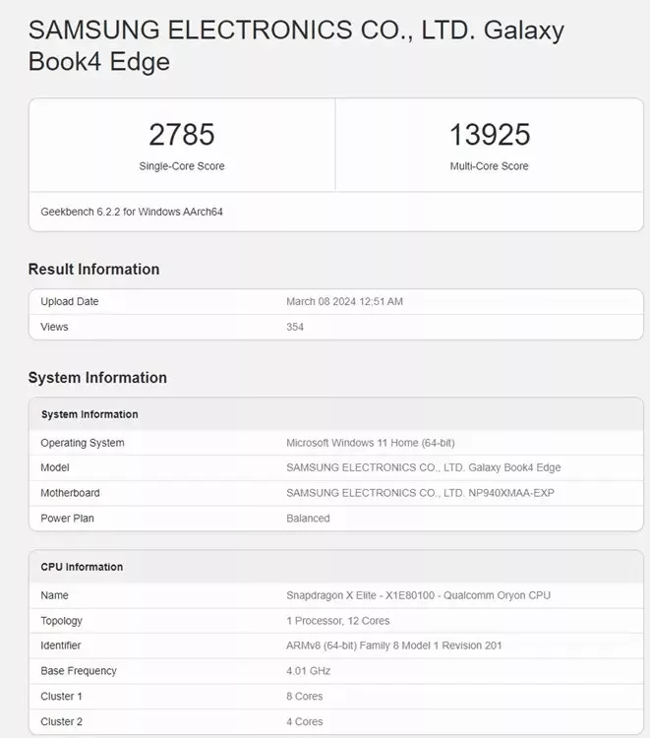Click the 'Views' row label

click(x=54, y=327)
